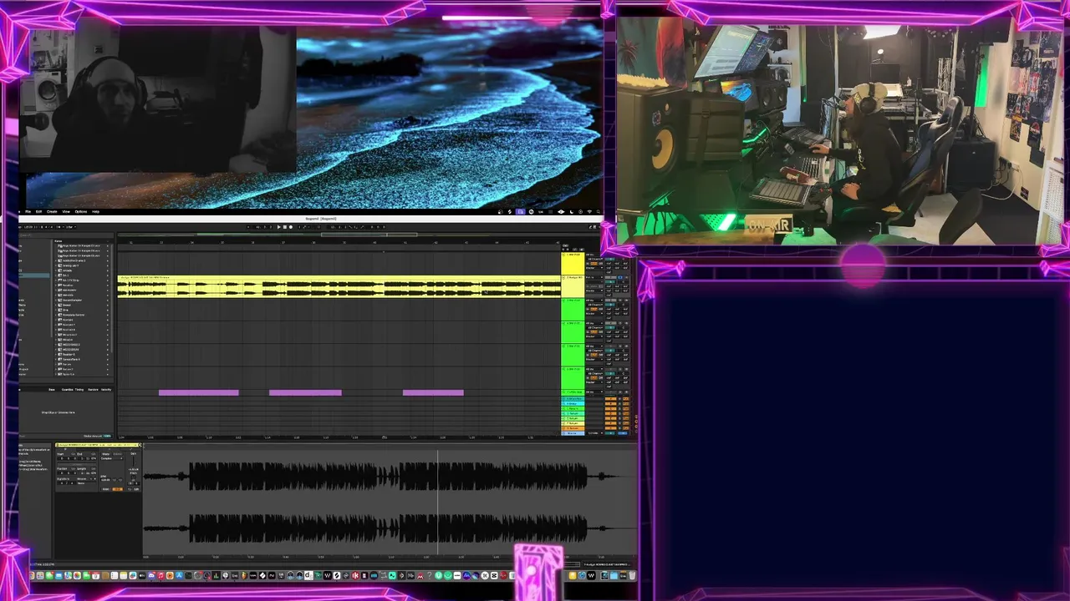Select the yellow audio clip in track 2
The width and height of the screenshot is (1070, 601).
coord(339,286)
